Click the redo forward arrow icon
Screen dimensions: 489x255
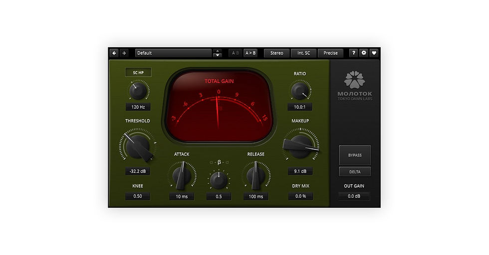point(124,53)
